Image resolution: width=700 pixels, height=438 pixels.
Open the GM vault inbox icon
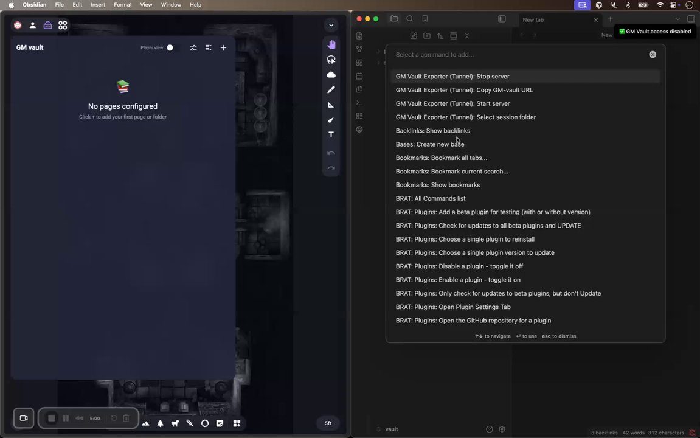tap(48, 26)
